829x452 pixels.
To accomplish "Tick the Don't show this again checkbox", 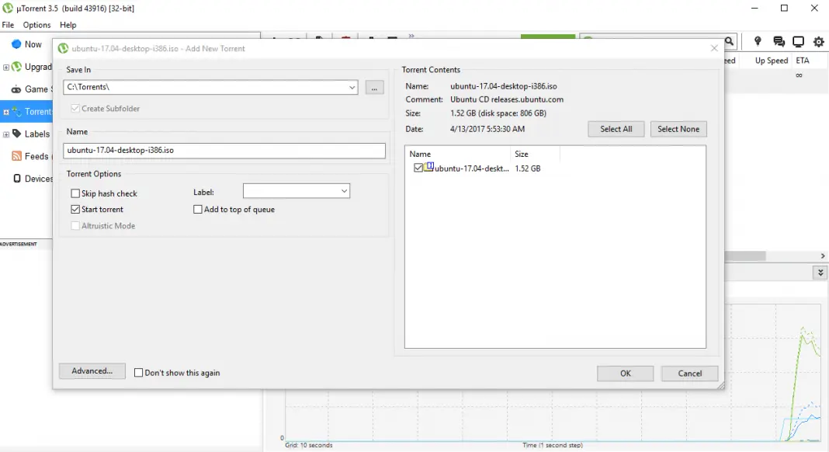I will tap(138, 373).
